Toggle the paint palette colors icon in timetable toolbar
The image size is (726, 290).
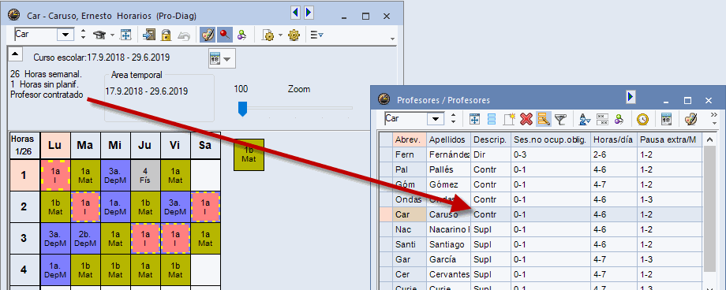[208, 35]
